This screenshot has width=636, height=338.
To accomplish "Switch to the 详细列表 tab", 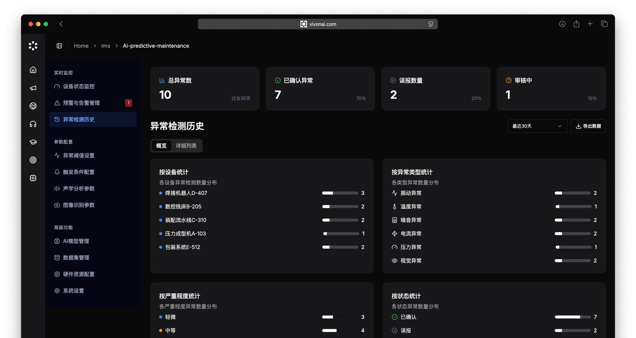I will pyautogui.click(x=186, y=146).
